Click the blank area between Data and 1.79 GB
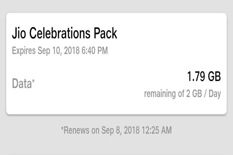This screenshot has width=233, height=155. click(106, 83)
